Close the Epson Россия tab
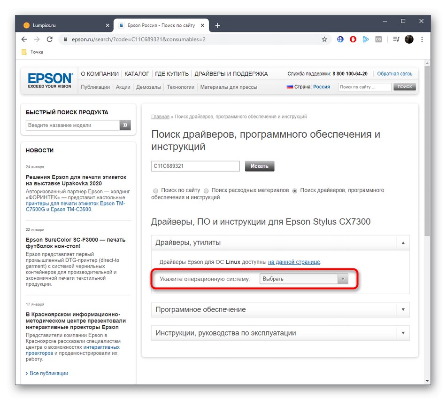 coord(202,25)
